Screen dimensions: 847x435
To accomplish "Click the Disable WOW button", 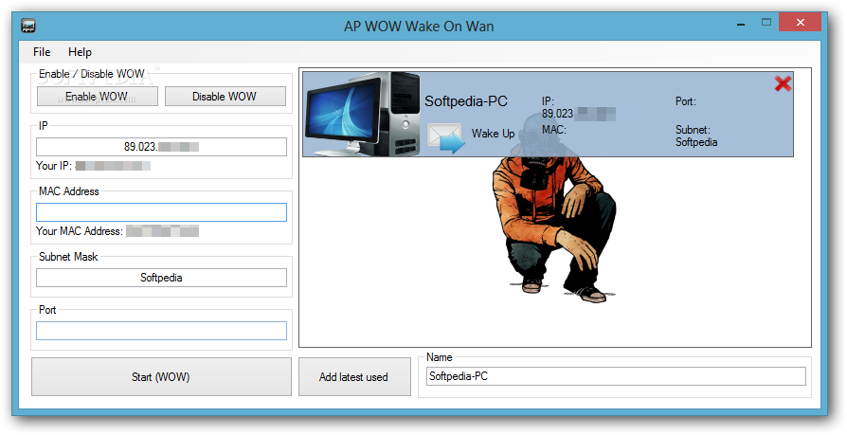I will [x=225, y=96].
